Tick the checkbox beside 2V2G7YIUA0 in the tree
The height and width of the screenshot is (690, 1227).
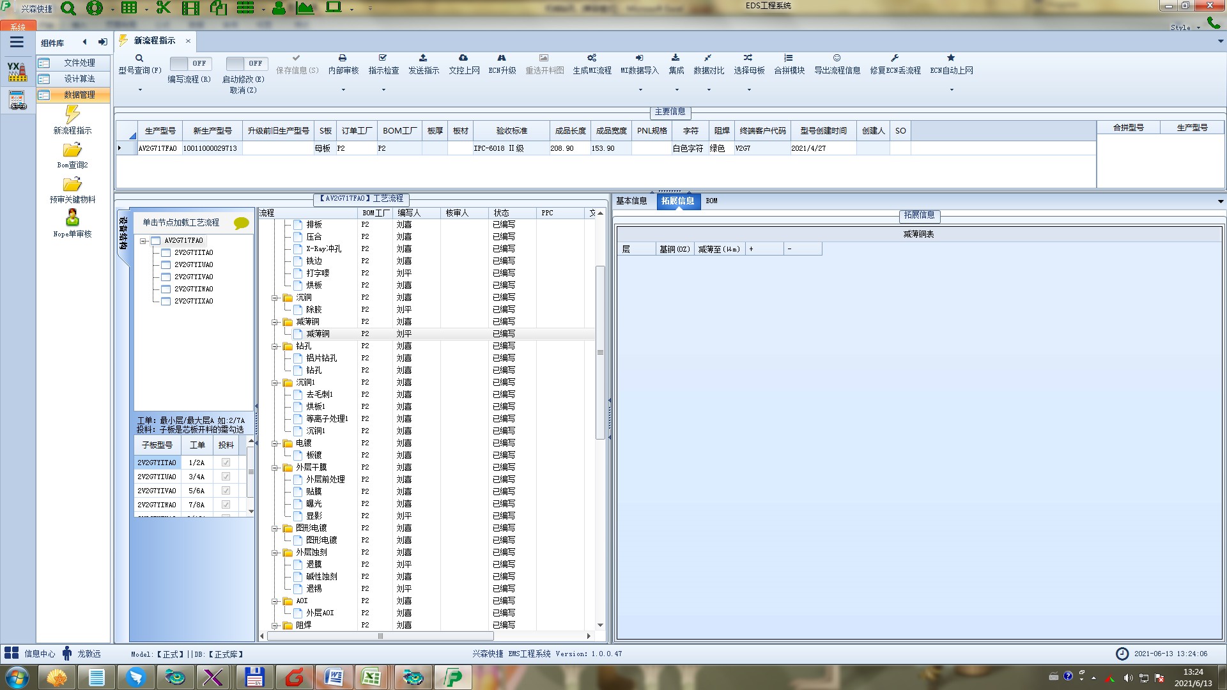click(166, 264)
